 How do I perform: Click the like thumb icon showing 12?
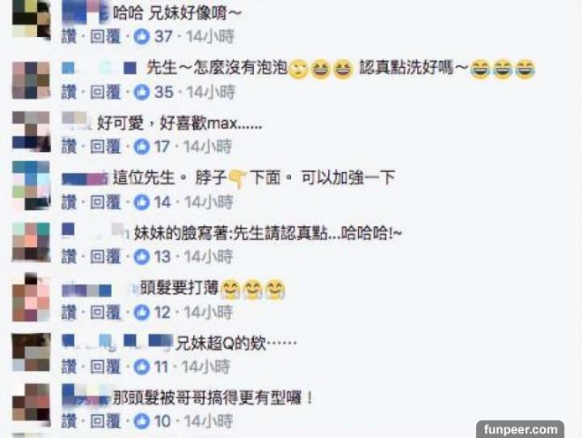pos(141,313)
